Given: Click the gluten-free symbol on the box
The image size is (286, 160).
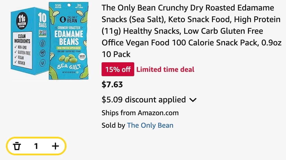Looking at the screenshot, I should click(43, 44).
